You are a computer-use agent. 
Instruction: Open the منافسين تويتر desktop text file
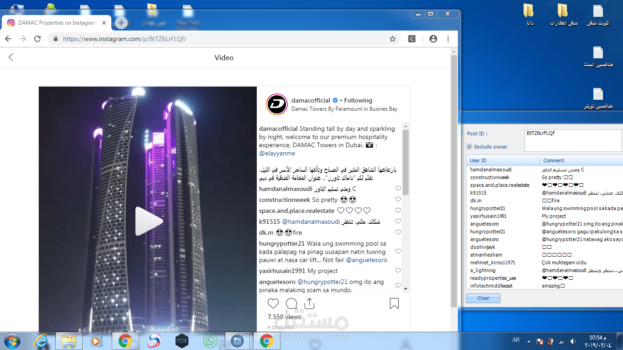point(598,98)
